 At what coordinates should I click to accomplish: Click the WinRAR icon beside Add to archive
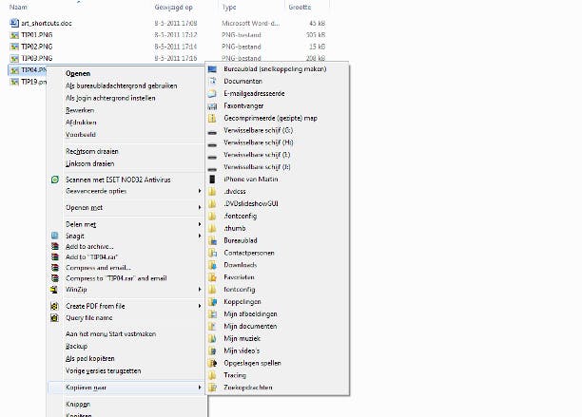pyautogui.click(x=55, y=246)
